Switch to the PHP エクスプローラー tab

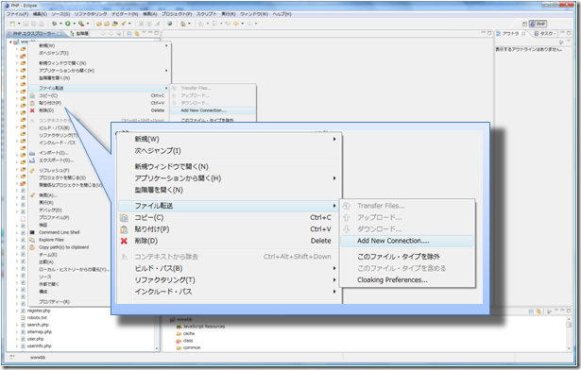[34, 33]
